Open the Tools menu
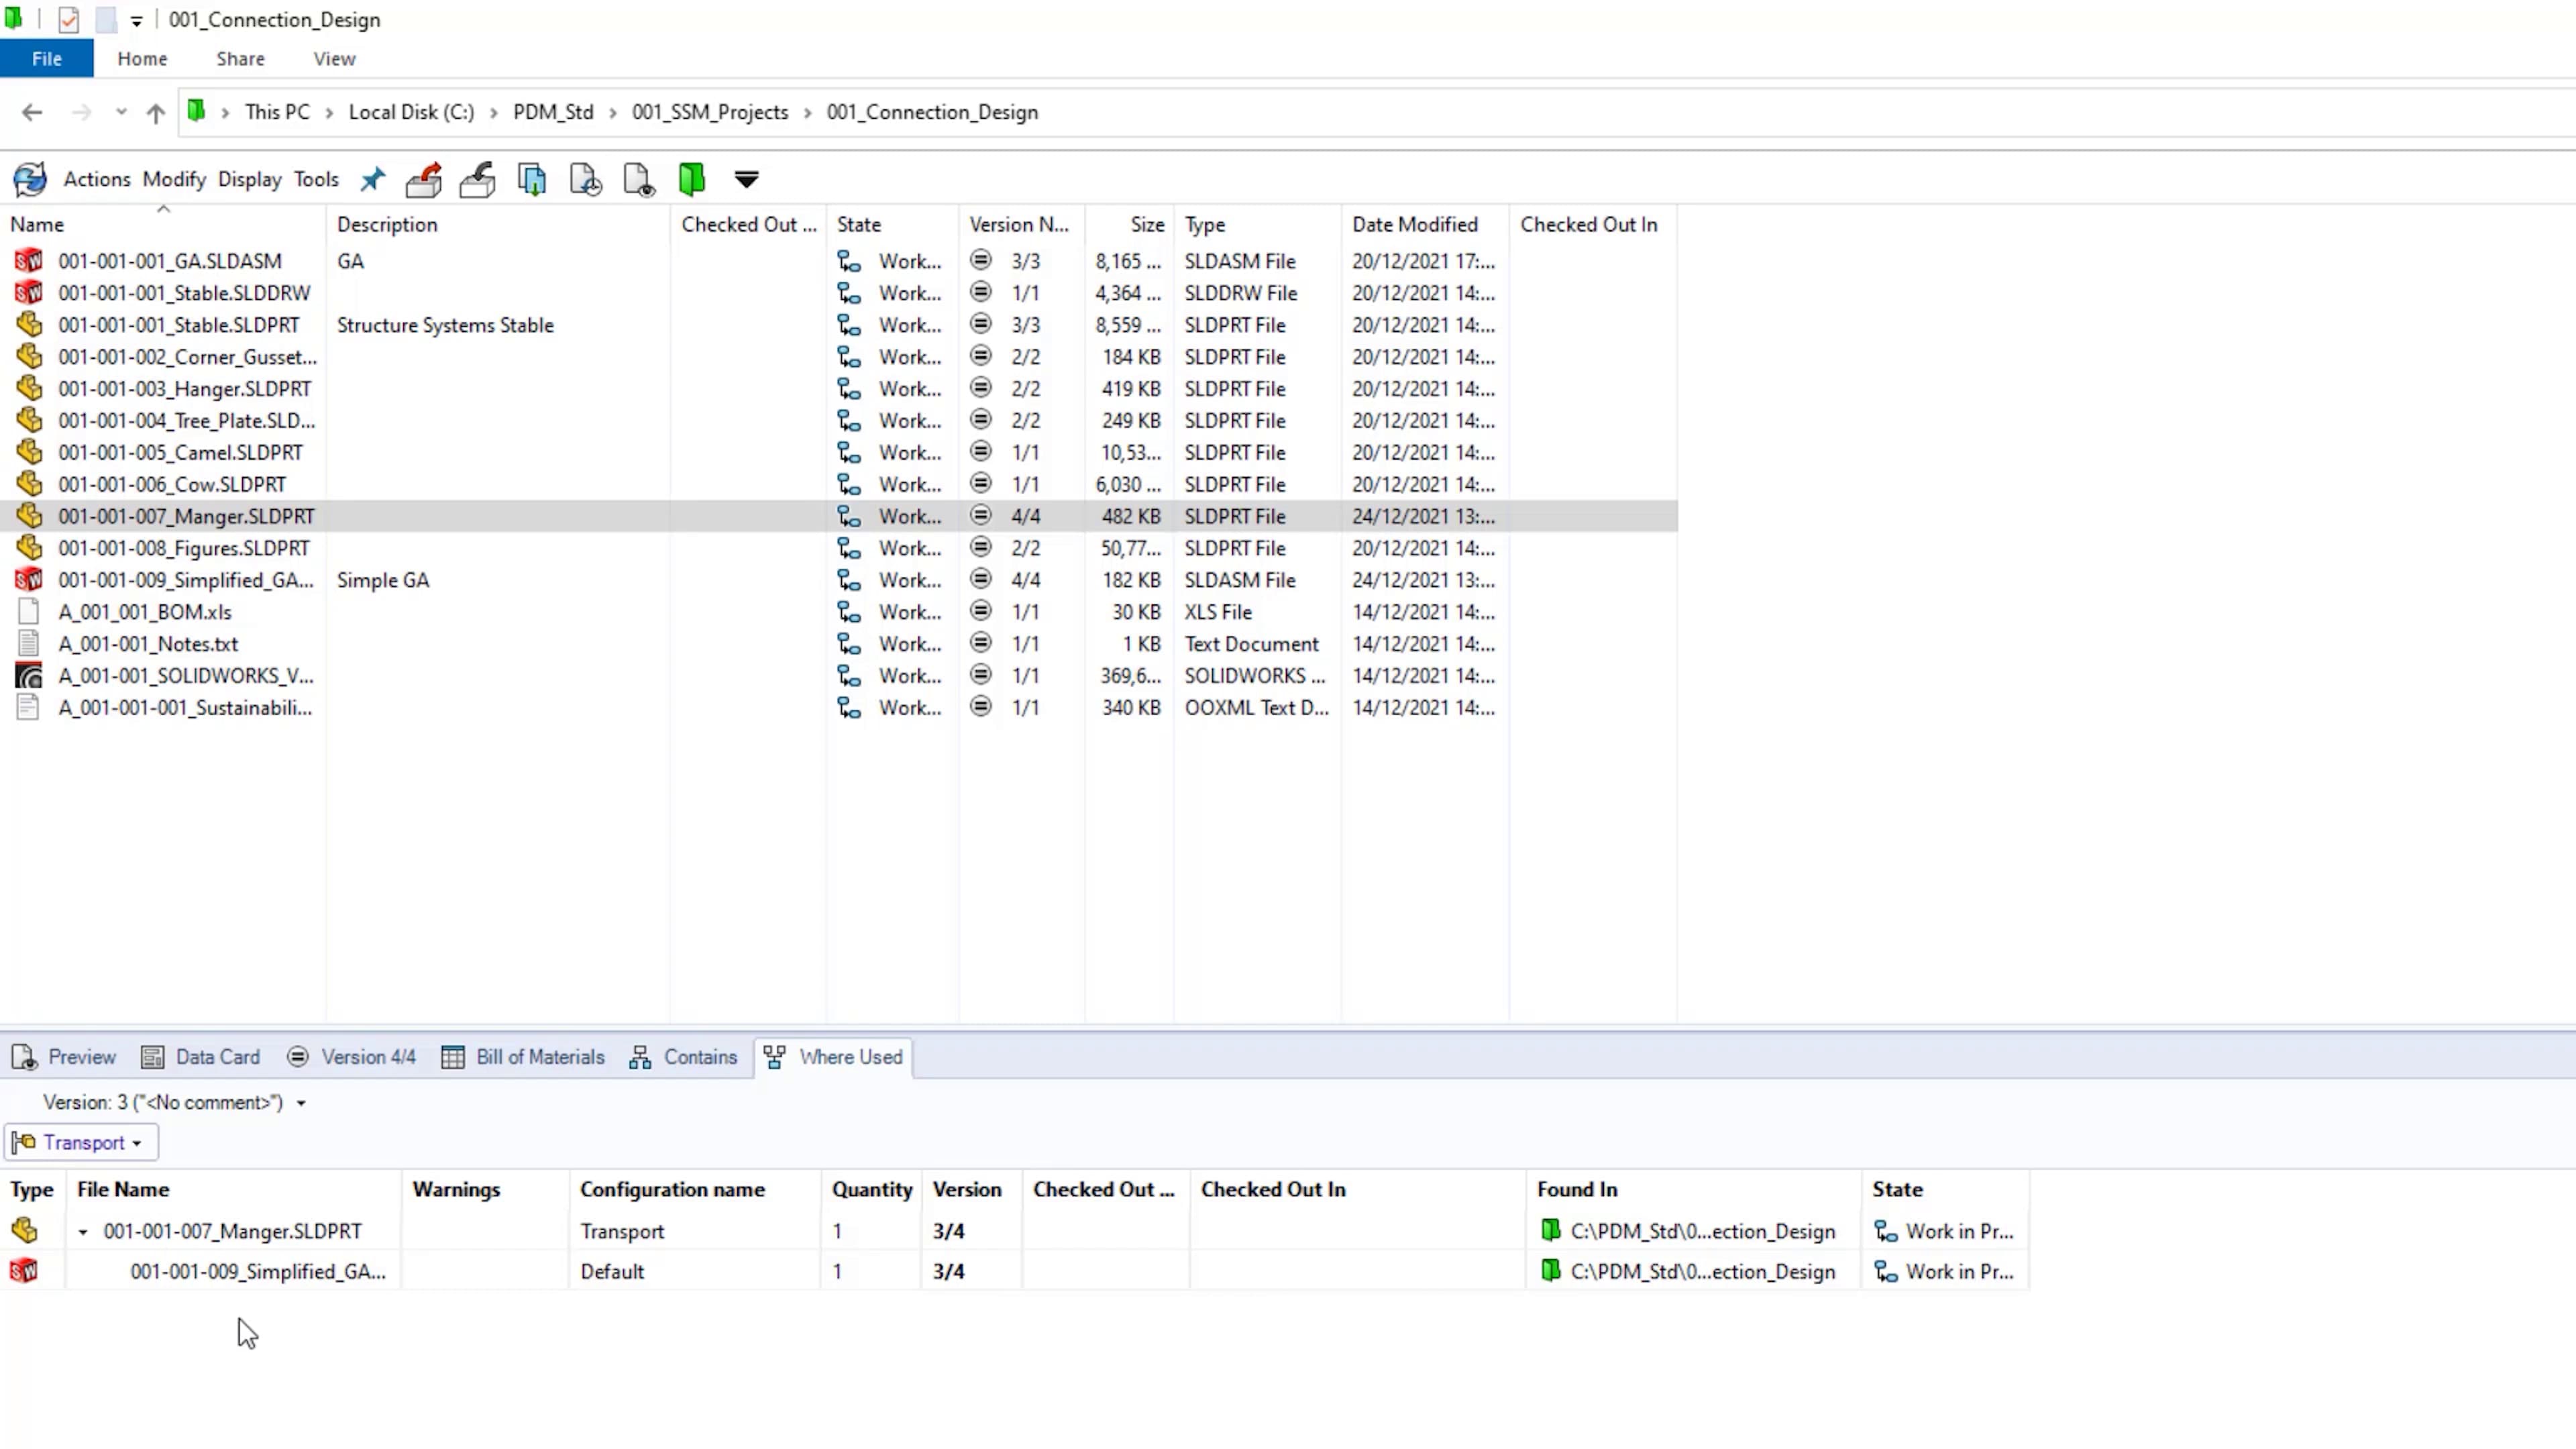 (316, 179)
